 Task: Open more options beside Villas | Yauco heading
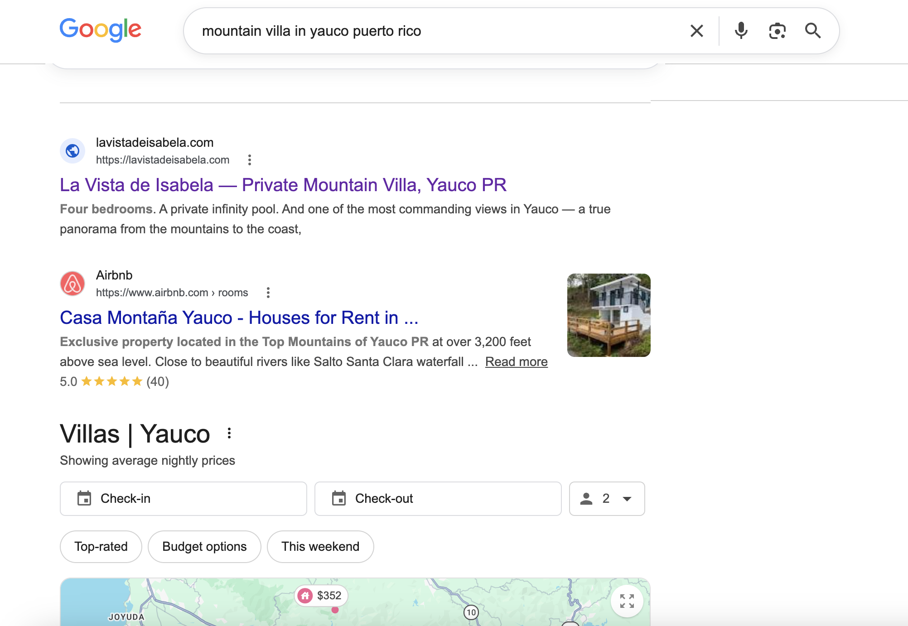coord(229,433)
